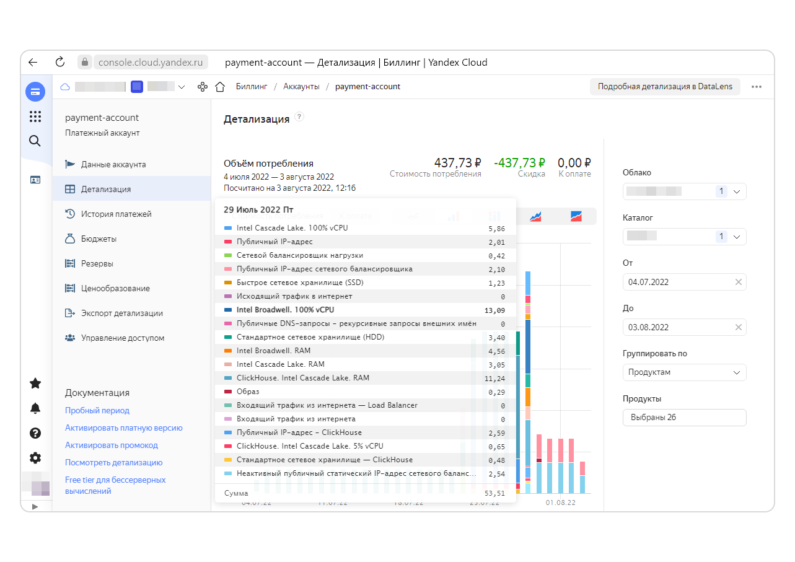795x562 pixels.
Task: Switch to stacked area chart icon
Action: [535, 216]
